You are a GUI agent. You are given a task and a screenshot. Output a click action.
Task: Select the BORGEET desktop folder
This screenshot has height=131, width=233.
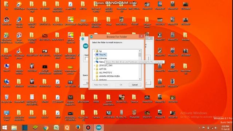pyautogui.click(x=19, y=83)
